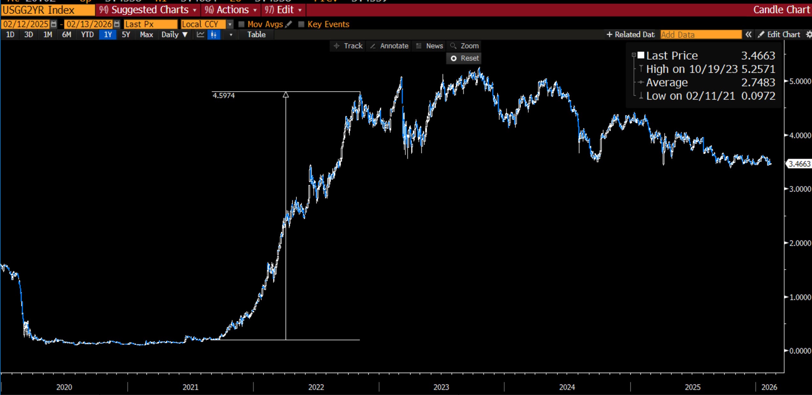The height and width of the screenshot is (395, 812).
Task: Enable the Mov Avgs checkbox
Action: pos(242,24)
